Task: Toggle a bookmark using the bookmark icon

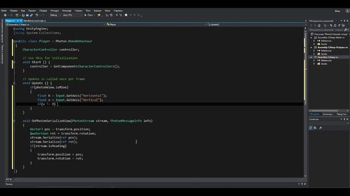Action: [x=126, y=15]
